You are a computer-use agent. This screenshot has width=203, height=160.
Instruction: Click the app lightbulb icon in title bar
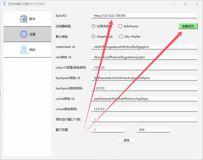[x=4, y=4]
